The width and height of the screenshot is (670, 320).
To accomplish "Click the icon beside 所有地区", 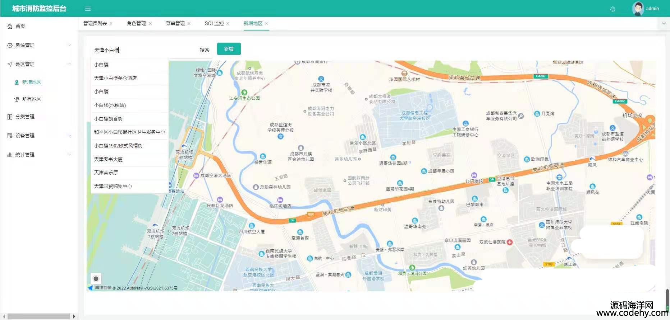I will (17, 99).
